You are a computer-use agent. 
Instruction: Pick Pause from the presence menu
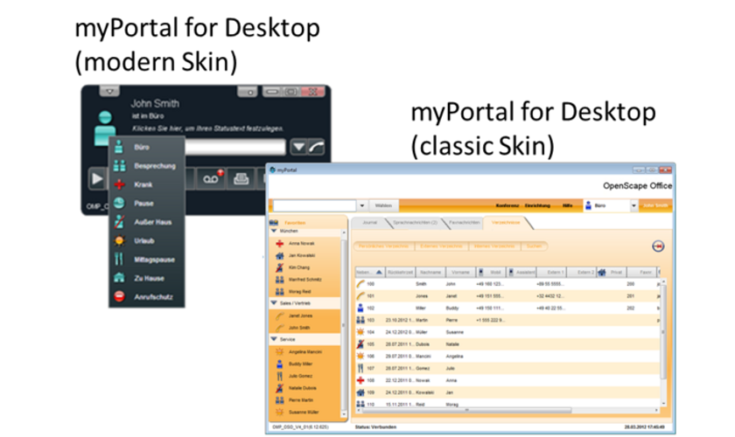point(147,204)
